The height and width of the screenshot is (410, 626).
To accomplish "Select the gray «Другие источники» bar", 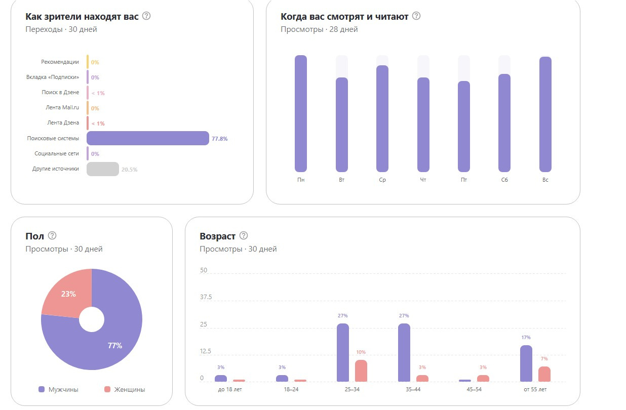I will [x=103, y=169].
